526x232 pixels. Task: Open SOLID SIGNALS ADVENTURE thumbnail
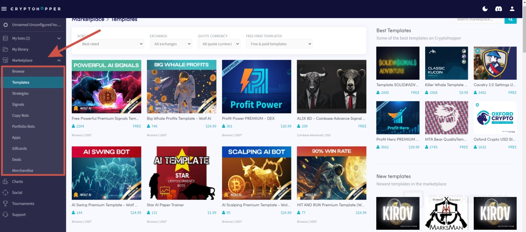(398, 63)
